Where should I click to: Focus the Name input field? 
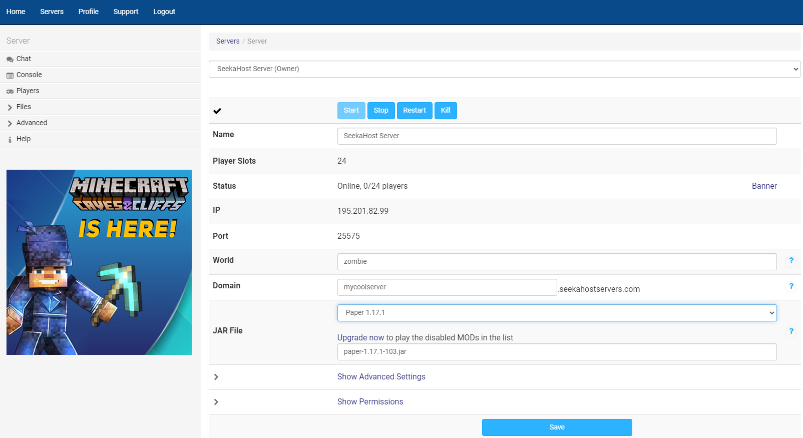tap(557, 136)
